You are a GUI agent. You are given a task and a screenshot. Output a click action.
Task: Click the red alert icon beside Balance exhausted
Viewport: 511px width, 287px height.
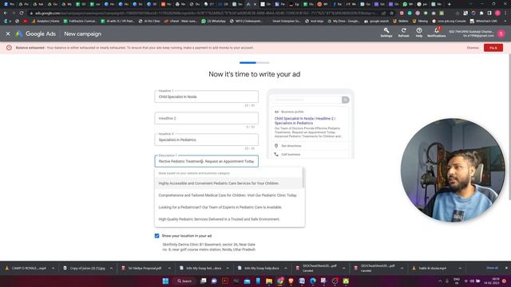tap(9, 48)
